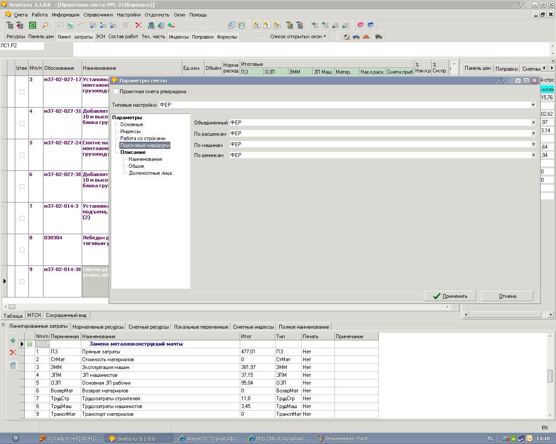Viewport: 556px width, 444px height.
Task: Toggle approval checkbox in row 5
Action: [22, 155]
